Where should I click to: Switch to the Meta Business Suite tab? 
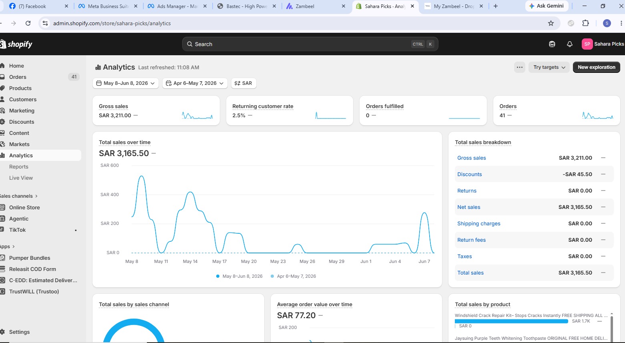click(x=108, y=6)
